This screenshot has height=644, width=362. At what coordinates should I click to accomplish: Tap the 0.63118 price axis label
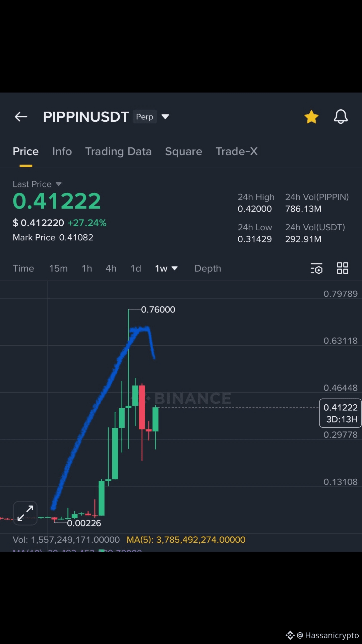[x=341, y=341]
